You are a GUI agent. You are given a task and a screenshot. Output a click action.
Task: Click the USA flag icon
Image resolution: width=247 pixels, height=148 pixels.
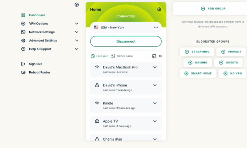96,27
